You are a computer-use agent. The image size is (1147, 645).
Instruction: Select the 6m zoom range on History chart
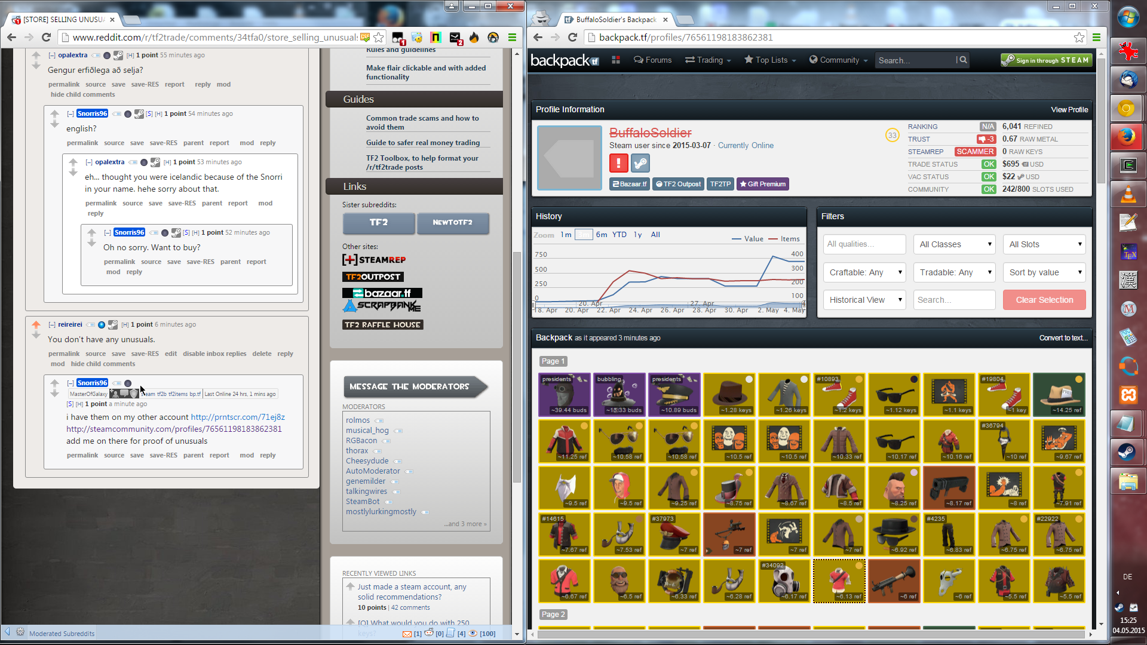[601, 235]
